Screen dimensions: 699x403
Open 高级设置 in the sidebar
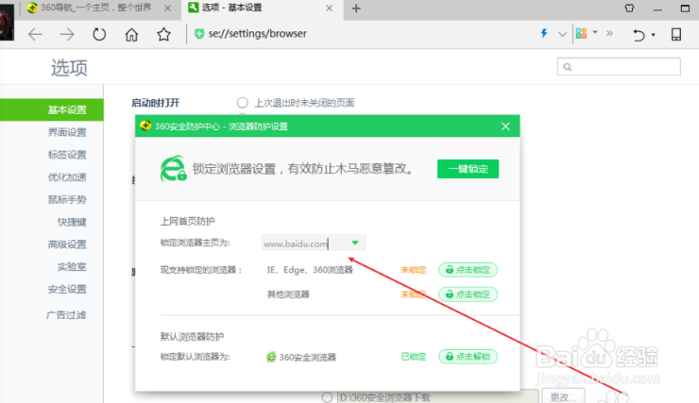[67, 244]
